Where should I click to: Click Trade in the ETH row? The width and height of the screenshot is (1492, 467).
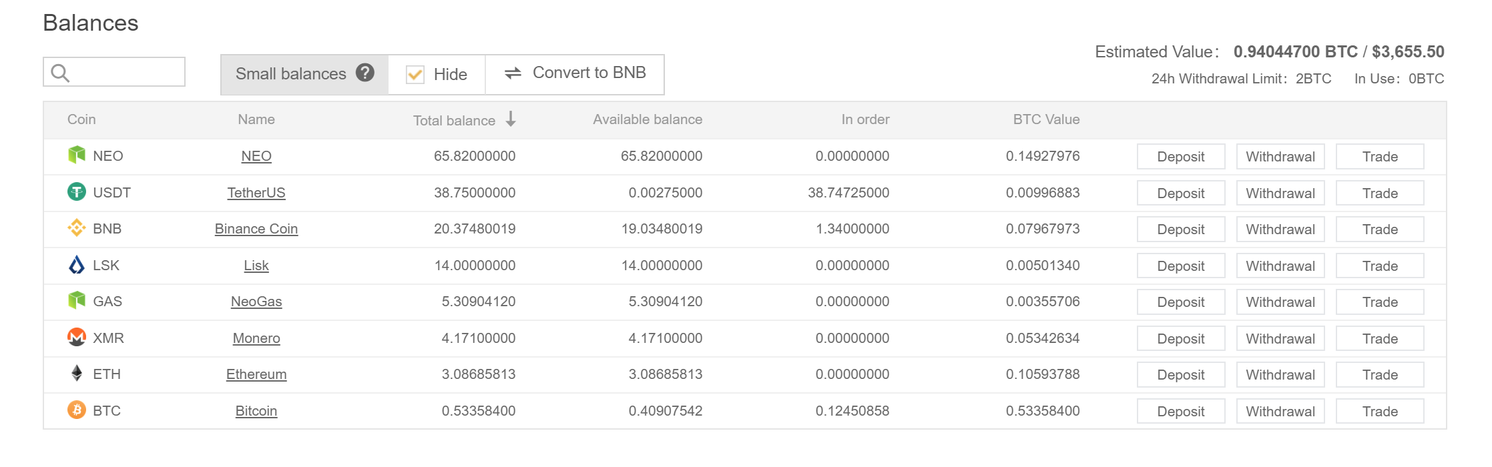point(1380,375)
